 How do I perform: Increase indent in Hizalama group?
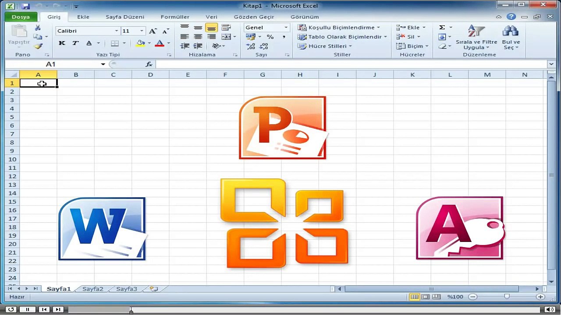click(198, 46)
